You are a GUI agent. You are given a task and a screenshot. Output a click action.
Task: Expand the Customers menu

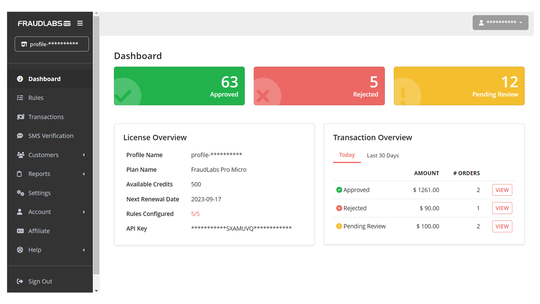(43, 155)
